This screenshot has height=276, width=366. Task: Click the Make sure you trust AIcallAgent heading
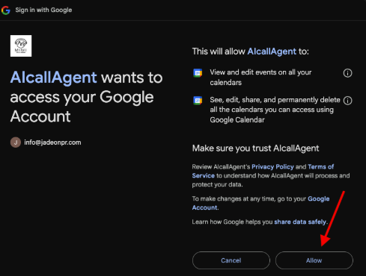tap(255, 148)
